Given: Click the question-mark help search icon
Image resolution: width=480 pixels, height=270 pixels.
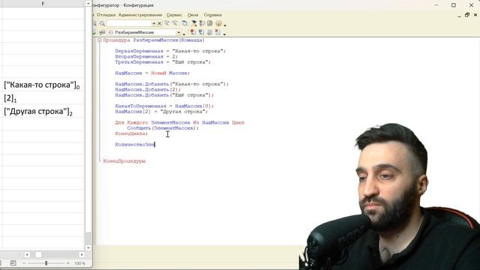Looking at the screenshot, I should (202, 23).
